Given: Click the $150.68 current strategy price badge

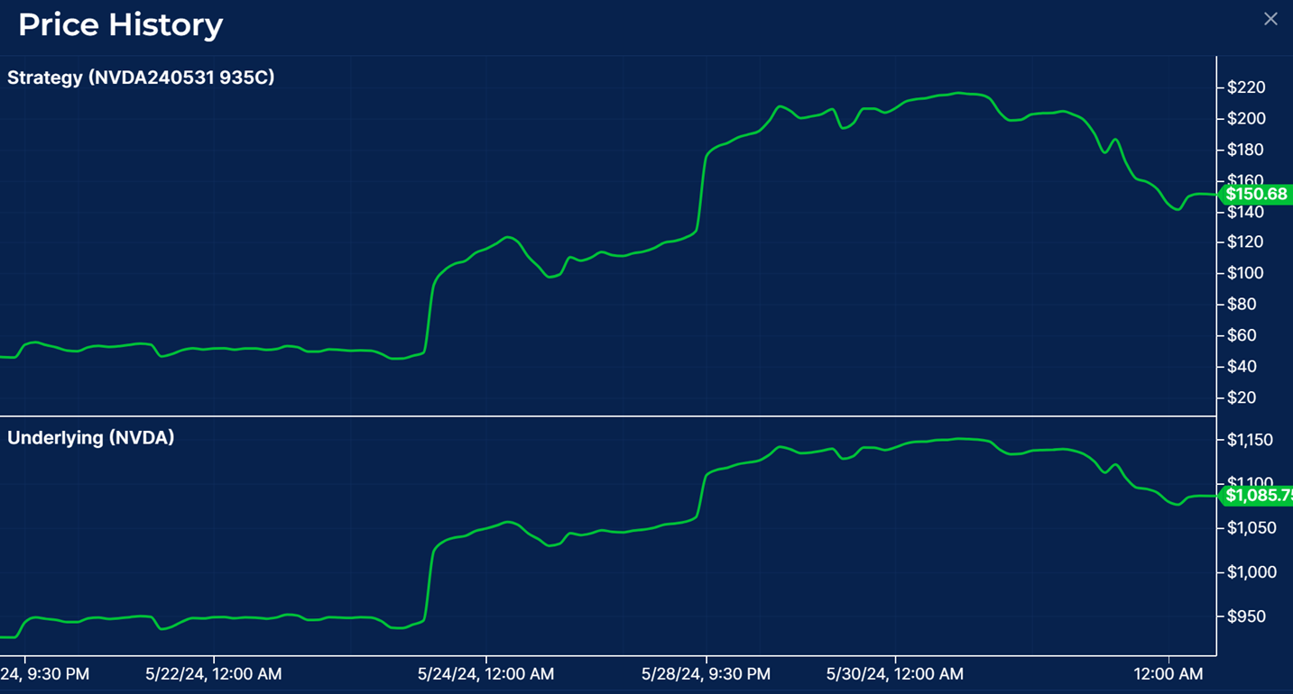Looking at the screenshot, I should click(x=1255, y=195).
